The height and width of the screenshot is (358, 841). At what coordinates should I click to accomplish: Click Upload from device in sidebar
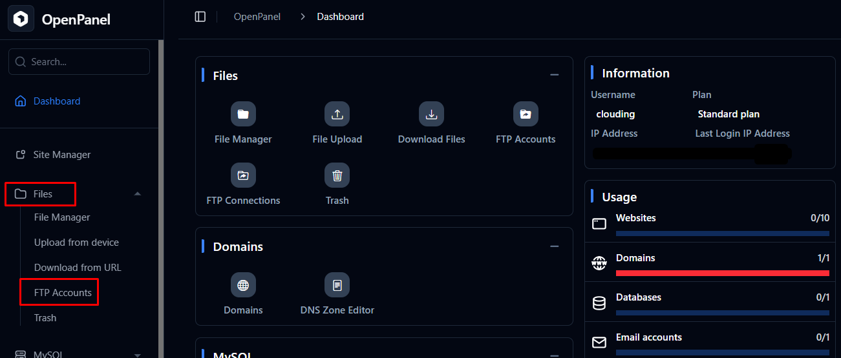click(76, 243)
